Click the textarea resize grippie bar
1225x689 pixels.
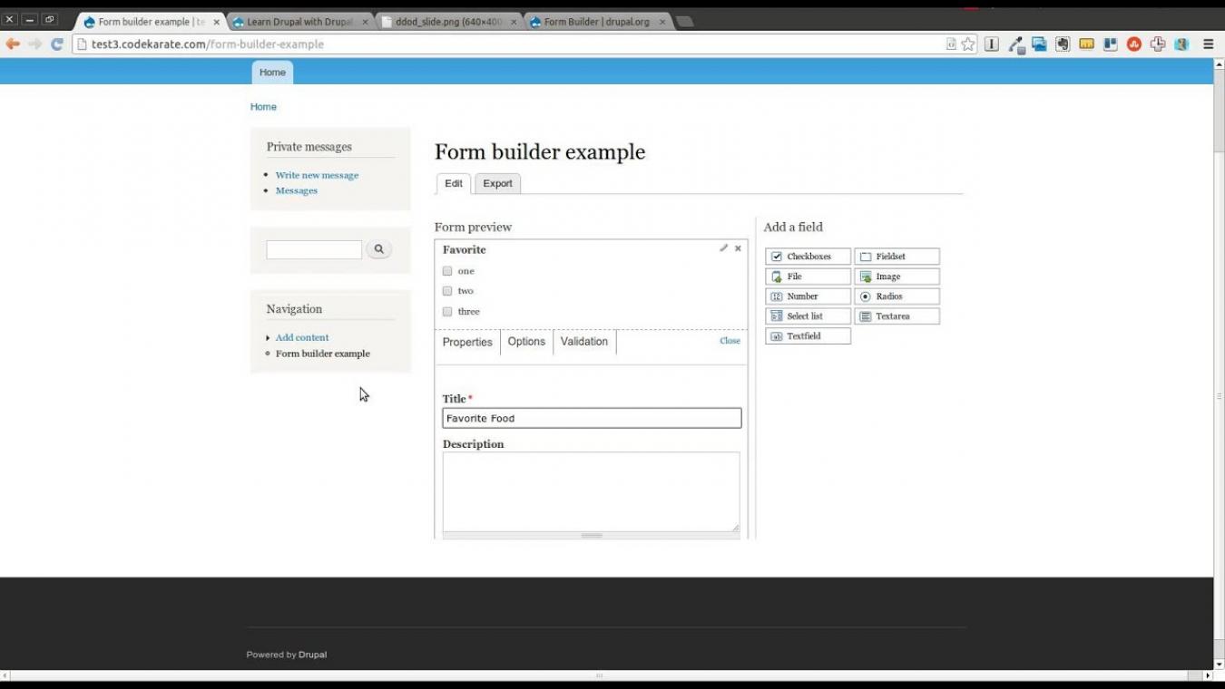tap(592, 536)
